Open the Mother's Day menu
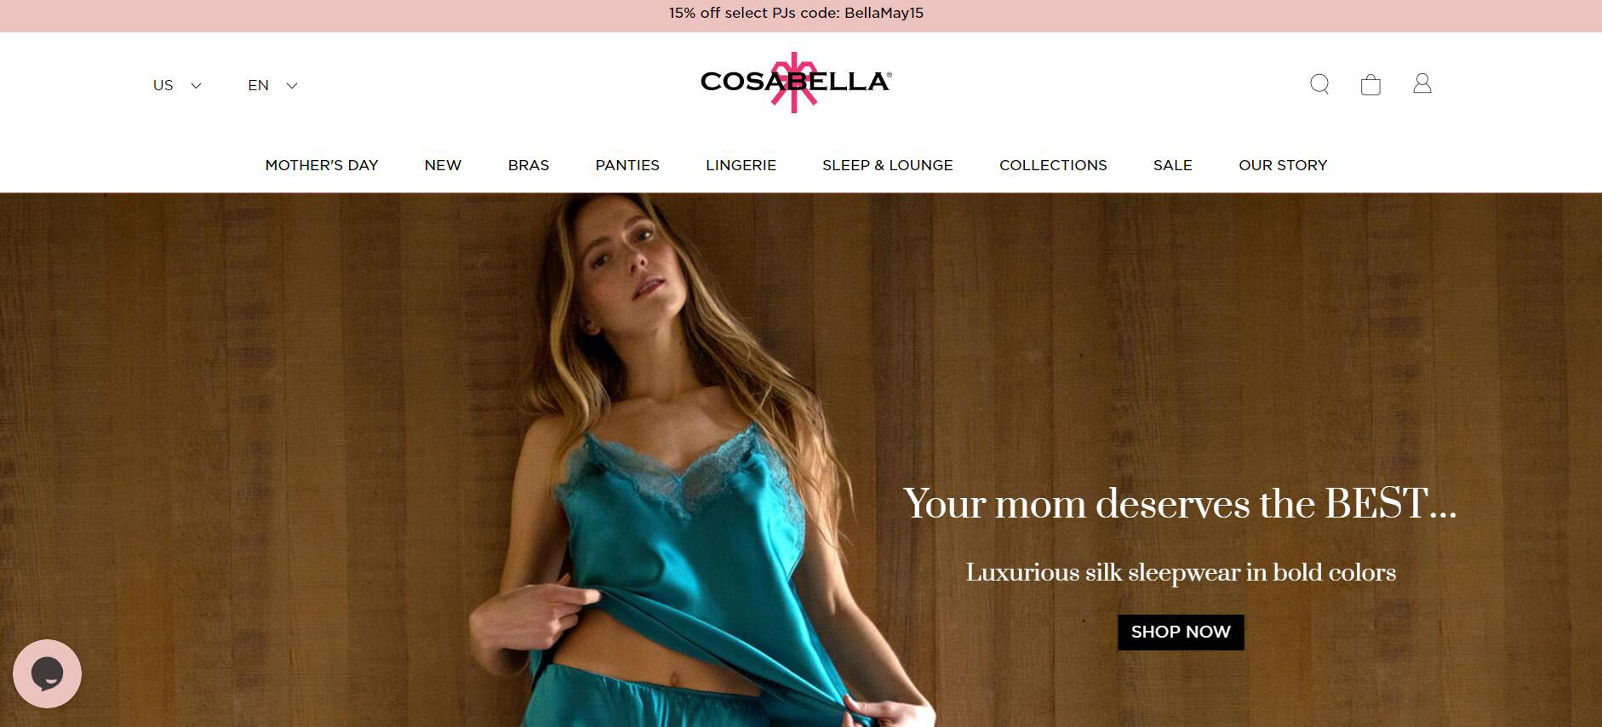This screenshot has height=727, width=1602. [x=322, y=165]
